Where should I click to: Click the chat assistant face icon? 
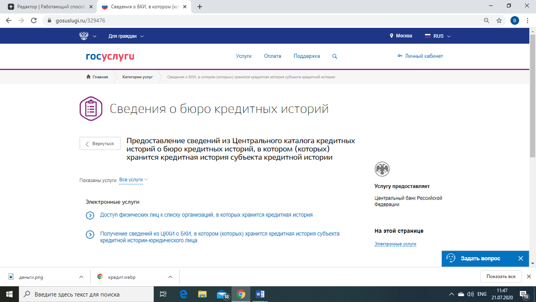coord(451,258)
